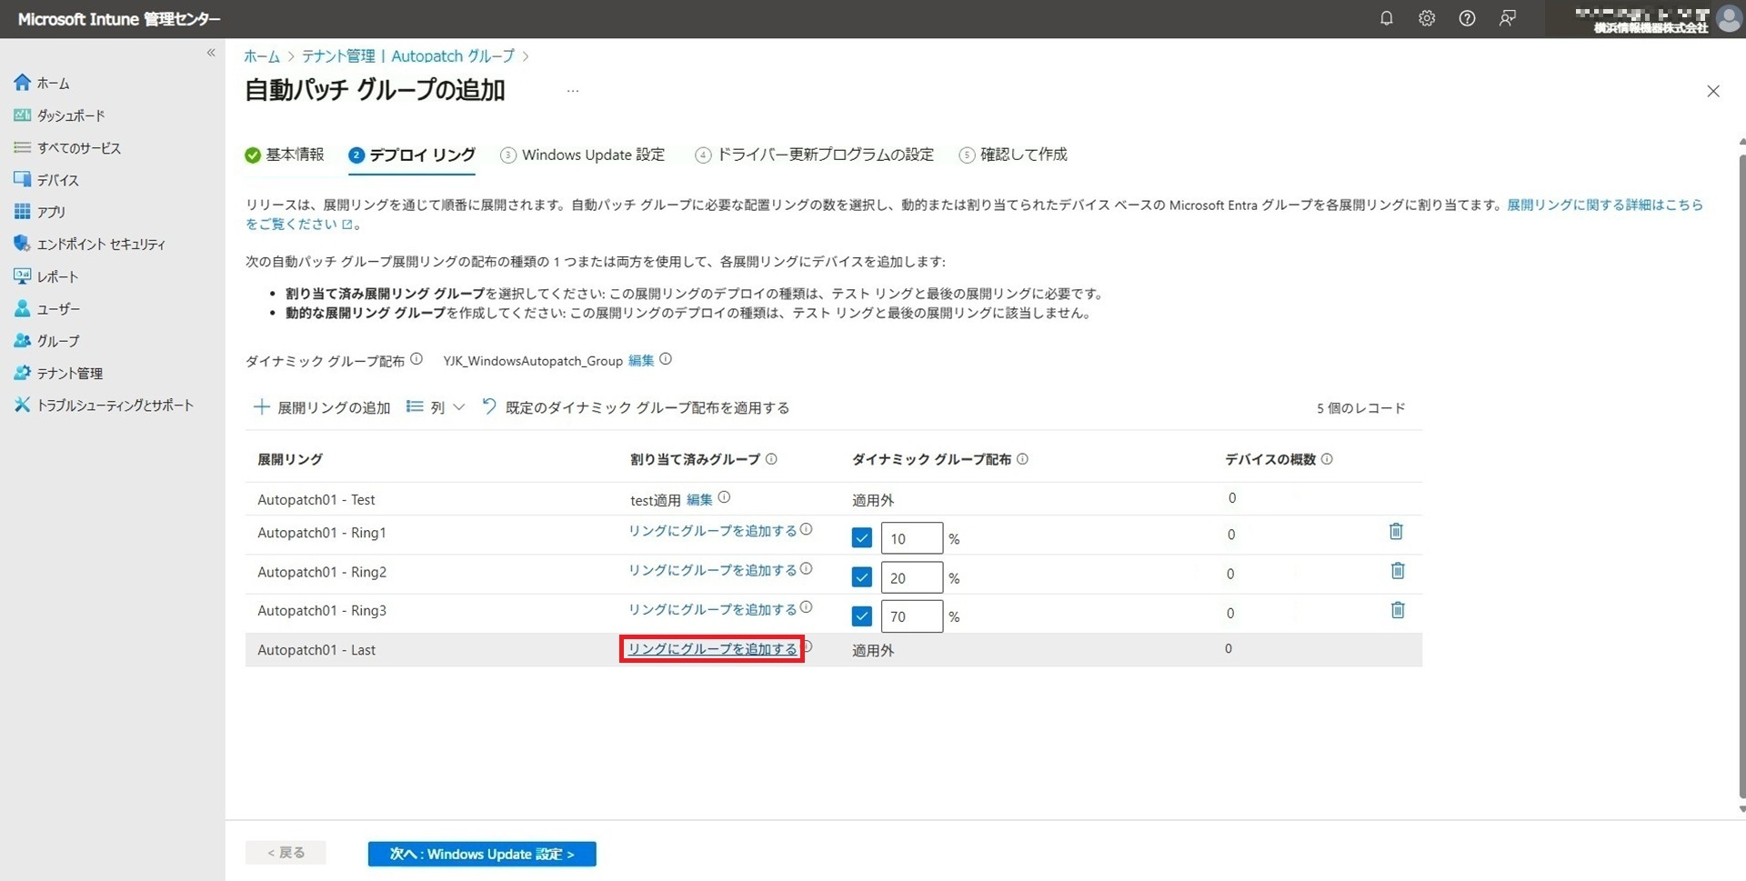Screen dimensions: 1746x881
Task: Open 列 columns dropdown
Action: 436,407
